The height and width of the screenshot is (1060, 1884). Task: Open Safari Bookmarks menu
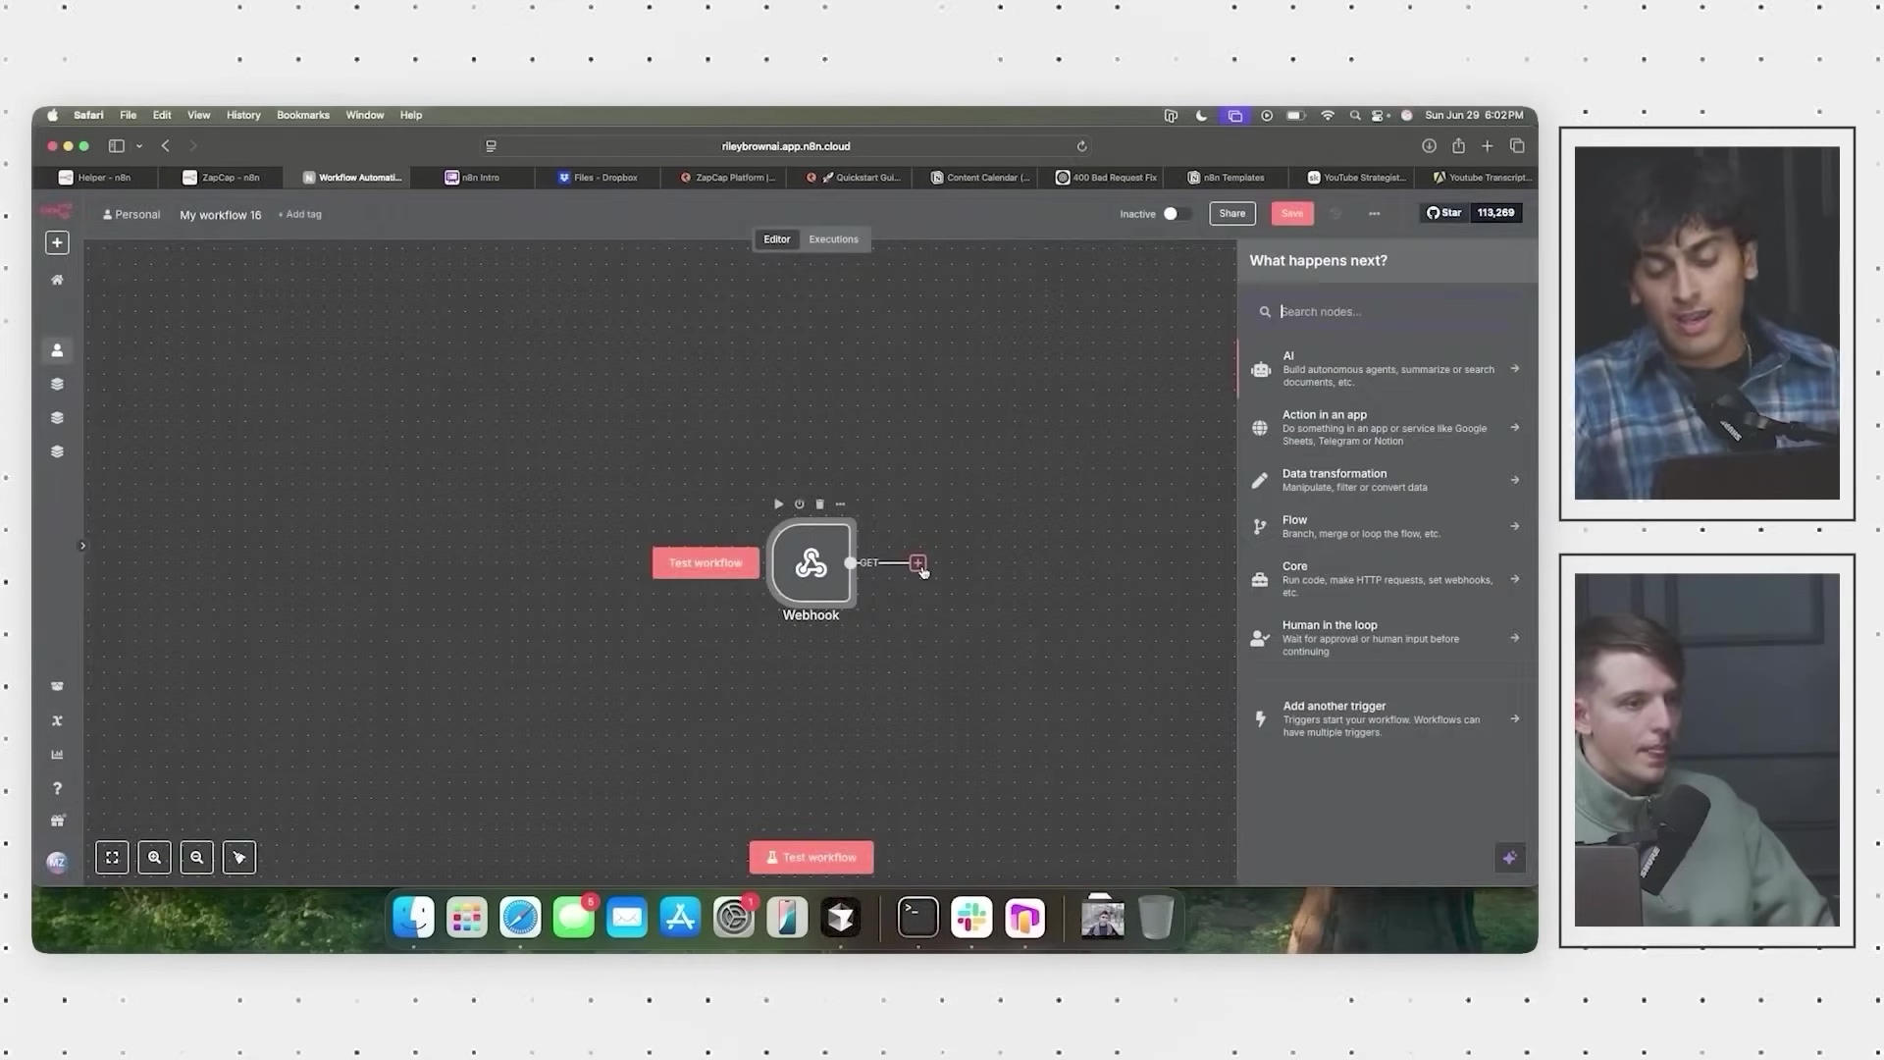coord(303,115)
